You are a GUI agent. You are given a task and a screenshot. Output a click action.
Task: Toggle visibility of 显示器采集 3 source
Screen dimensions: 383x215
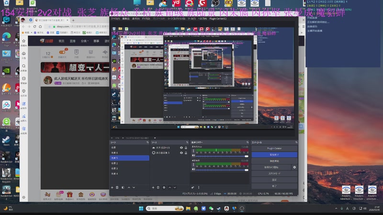coord(181,153)
